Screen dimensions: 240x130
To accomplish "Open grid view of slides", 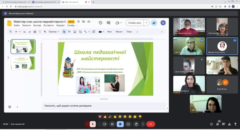I will 10,107.
